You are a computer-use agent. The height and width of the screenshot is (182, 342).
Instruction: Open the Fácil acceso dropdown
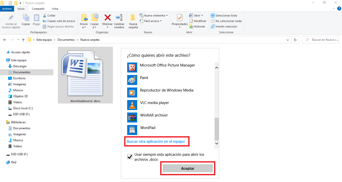tap(150, 21)
